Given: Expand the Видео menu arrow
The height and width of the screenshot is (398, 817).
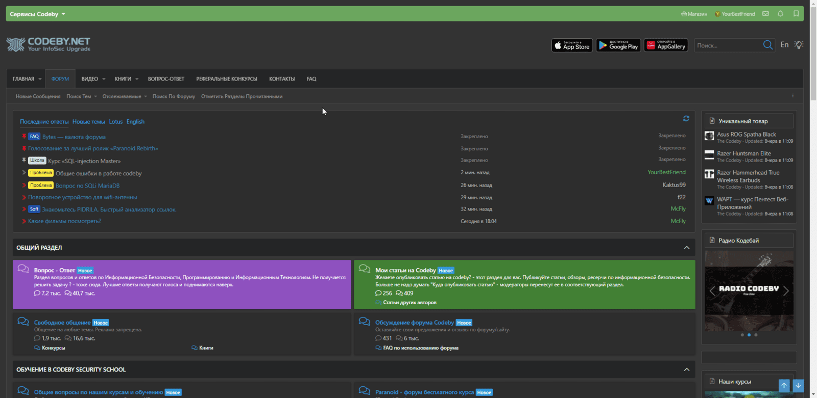Looking at the screenshot, I should point(104,79).
